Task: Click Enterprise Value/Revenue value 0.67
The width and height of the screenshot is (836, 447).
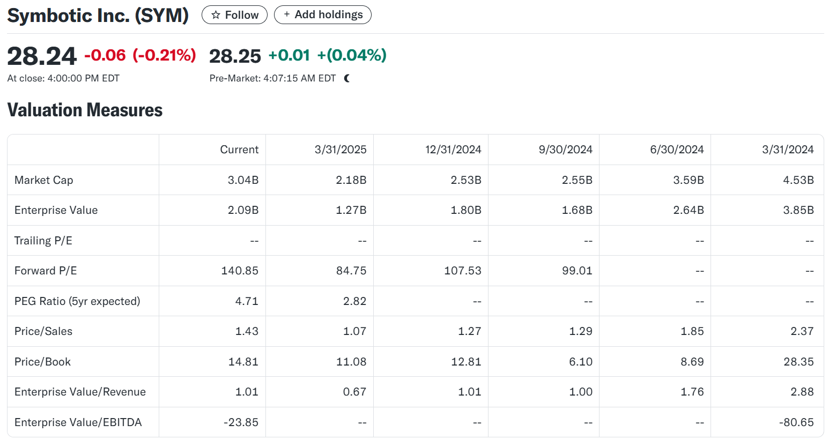Action: click(x=355, y=392)
